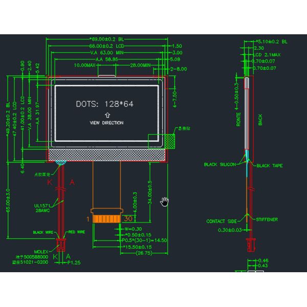Click the BLACK SILICON callout text
307x307 pixels.
[220, 165]
